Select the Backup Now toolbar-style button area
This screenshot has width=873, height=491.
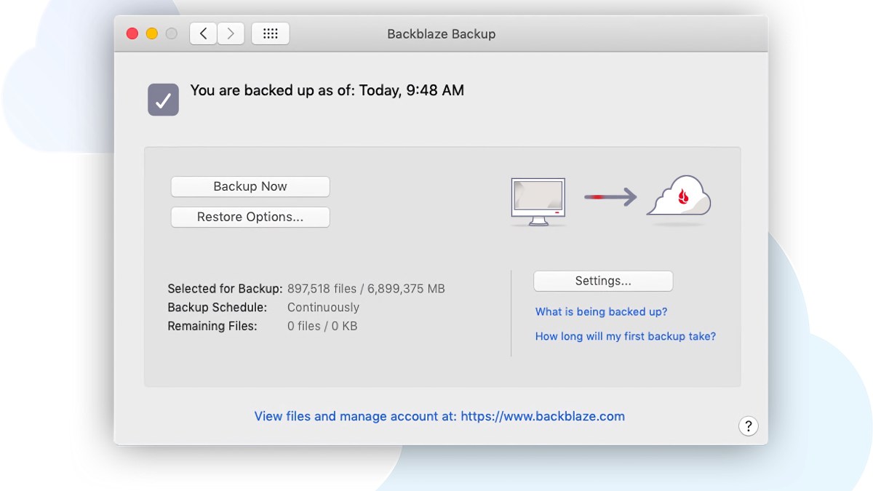pyautogui.click(x=250, y=186)
